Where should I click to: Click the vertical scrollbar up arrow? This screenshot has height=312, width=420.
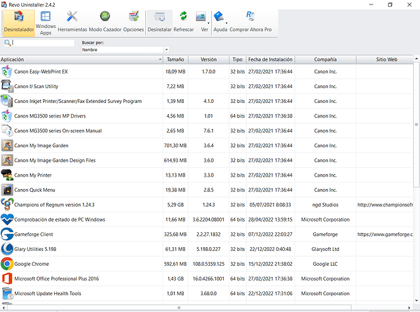click(416, 59)
